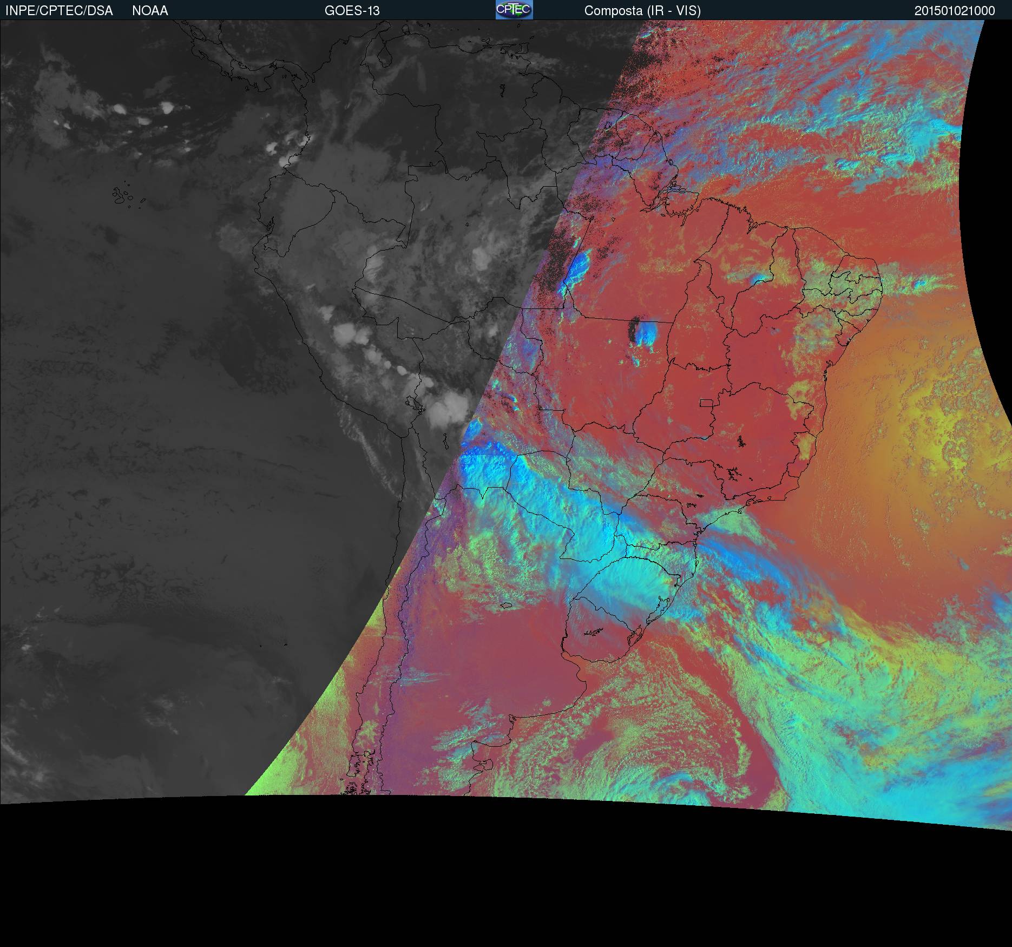The width and height of the screenshot is (1012, 947).
Task: Select the INPE/CPTEC/DSA header text
Action: [59, 11]
